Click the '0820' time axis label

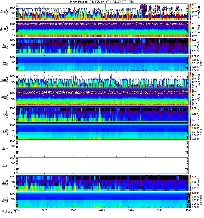[x=45, y=210]
